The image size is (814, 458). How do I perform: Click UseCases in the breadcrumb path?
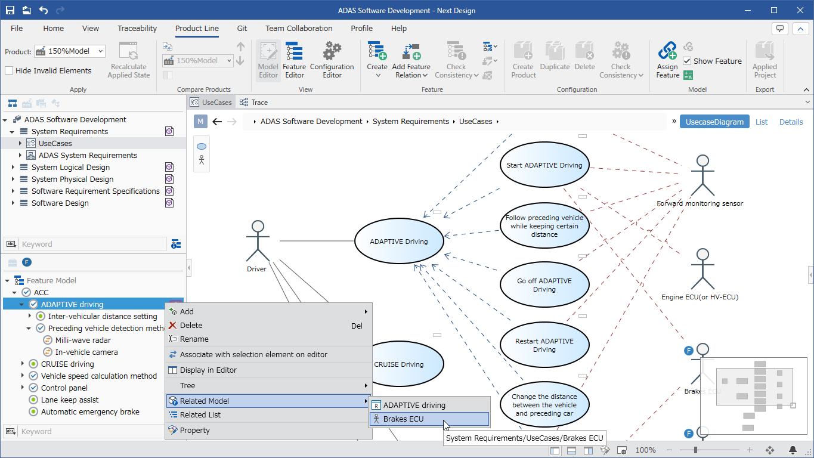pos(475,122)
